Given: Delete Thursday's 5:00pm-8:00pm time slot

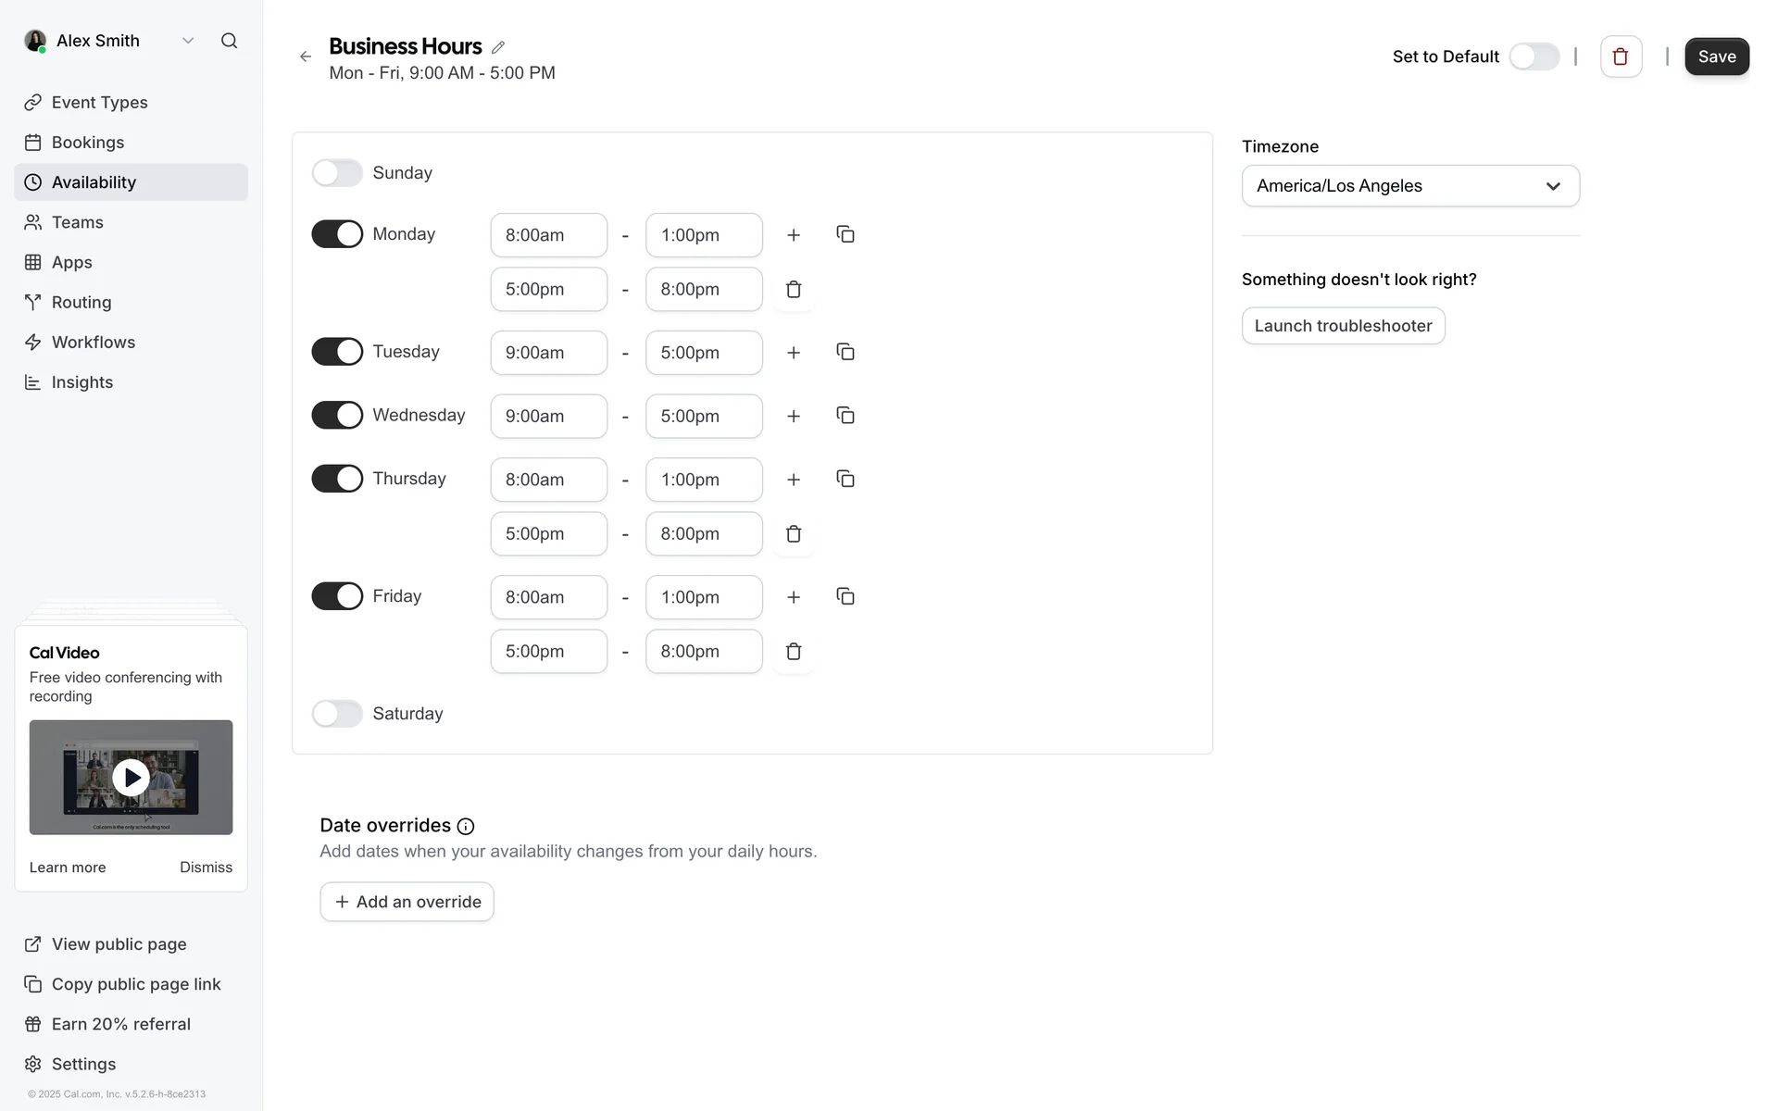Looking at the screenshot, I should pyautogui.click(x=794, y=534).
